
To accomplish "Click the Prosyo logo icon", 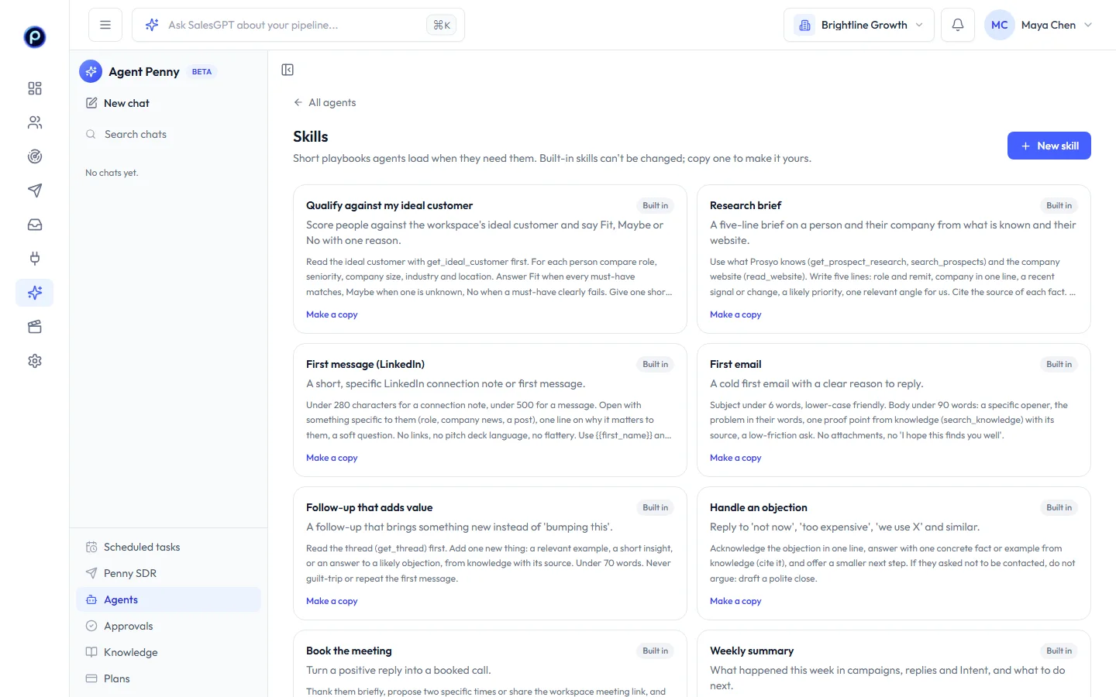I will (x=35, y=37).
